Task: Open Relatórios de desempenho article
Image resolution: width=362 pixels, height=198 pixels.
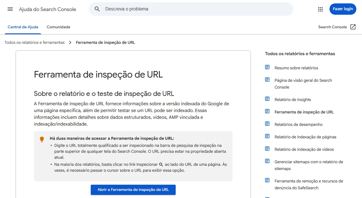Action: click(298, 124)
